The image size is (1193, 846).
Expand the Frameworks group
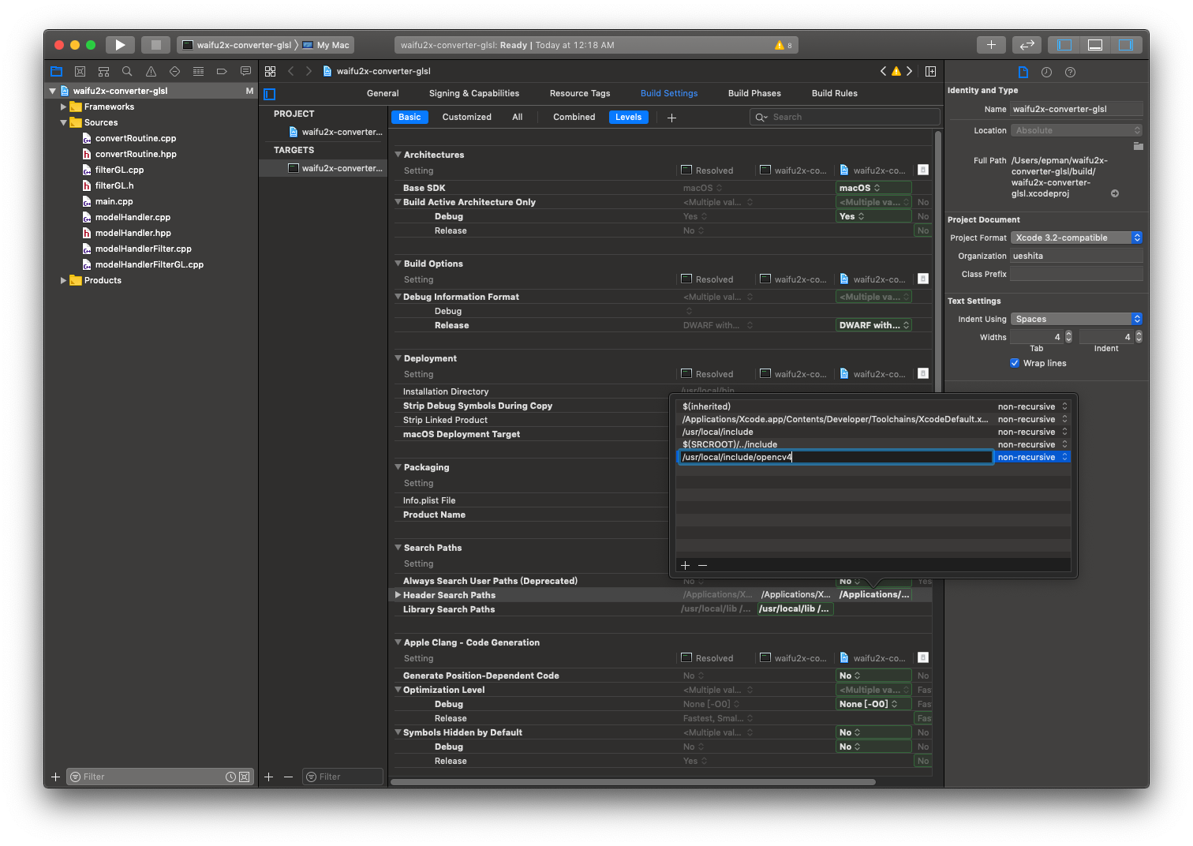pyautogui.click(x=63, y=107)
